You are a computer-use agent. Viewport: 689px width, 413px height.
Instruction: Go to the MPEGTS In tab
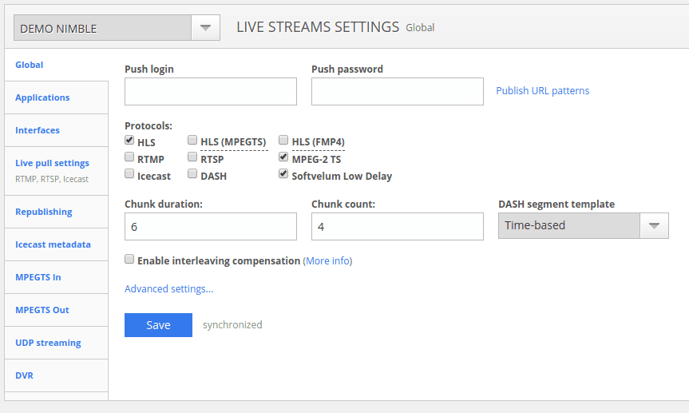point(38,277)
